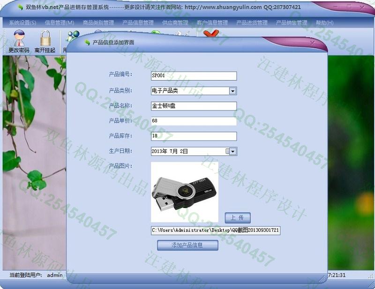The width and height of the screenshot is (375, 289).
Task: Click the 生产日期: label
Action: (120, 151)
